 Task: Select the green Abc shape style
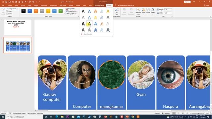(x=61, y=11)
